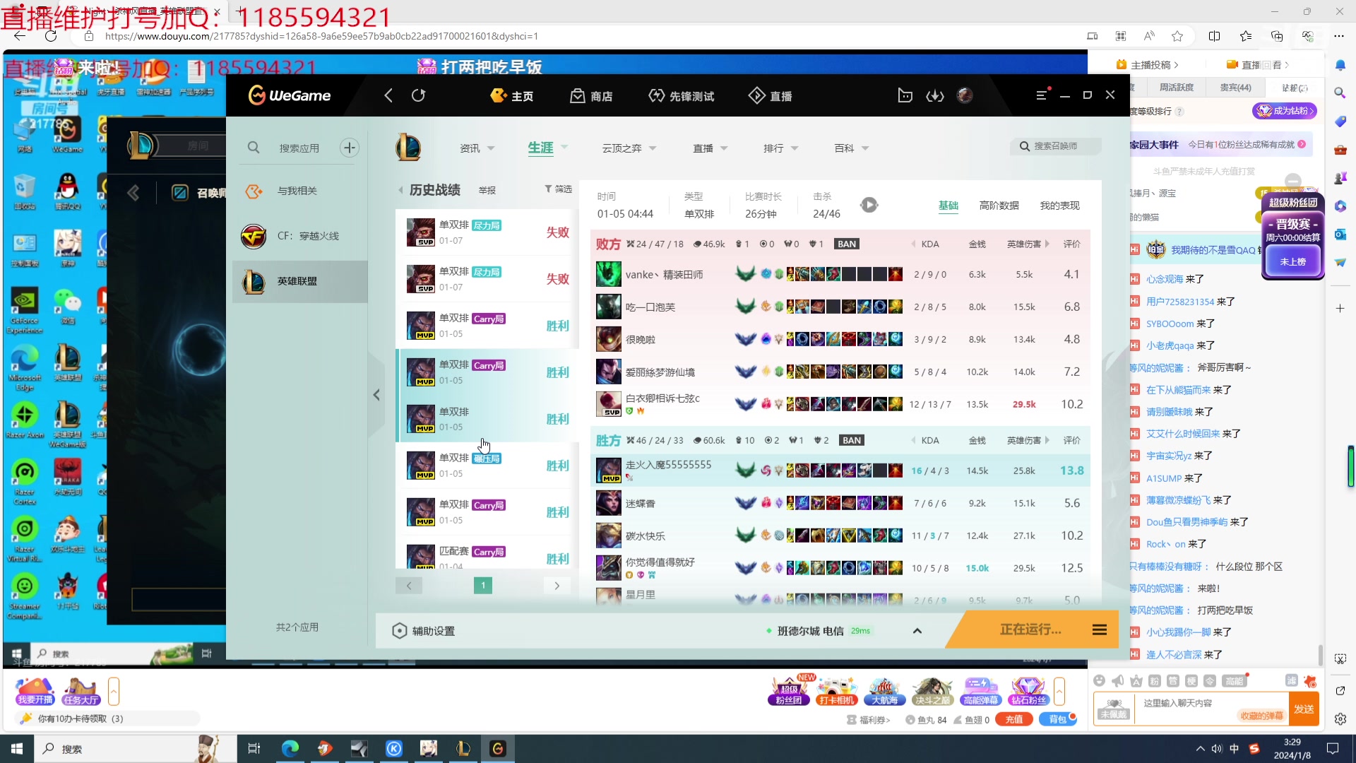1356x763 pixels.
Task: Open Edge from Windows taskbar
Action: 290,749
